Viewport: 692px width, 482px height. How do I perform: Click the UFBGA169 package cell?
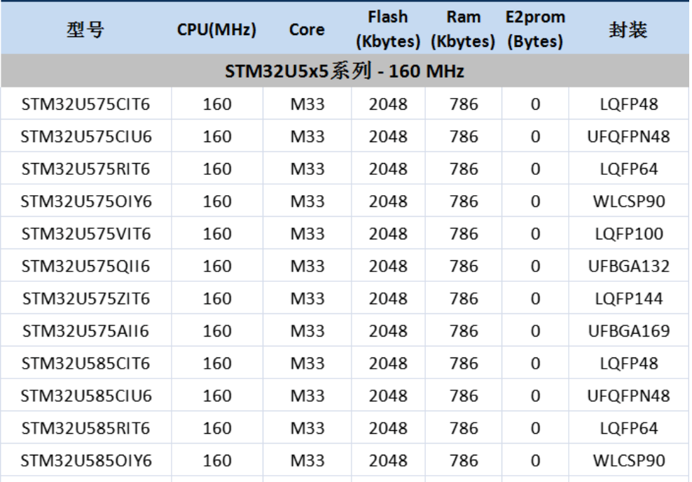[628, 331]
